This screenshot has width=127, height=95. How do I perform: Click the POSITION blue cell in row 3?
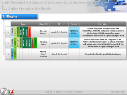(12, 54)
